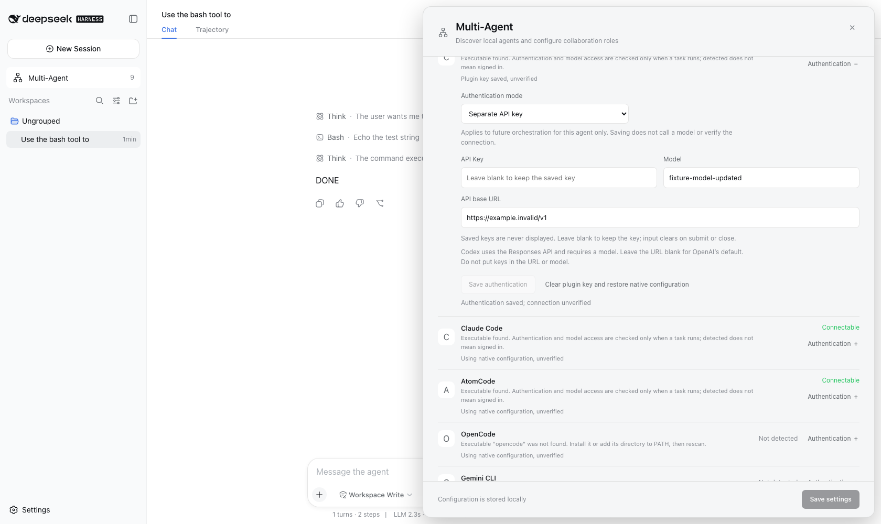Screen dimensions: 881x524
Task: Click 'Plugin key saved, unverified' text
Action: pos(499,79)
